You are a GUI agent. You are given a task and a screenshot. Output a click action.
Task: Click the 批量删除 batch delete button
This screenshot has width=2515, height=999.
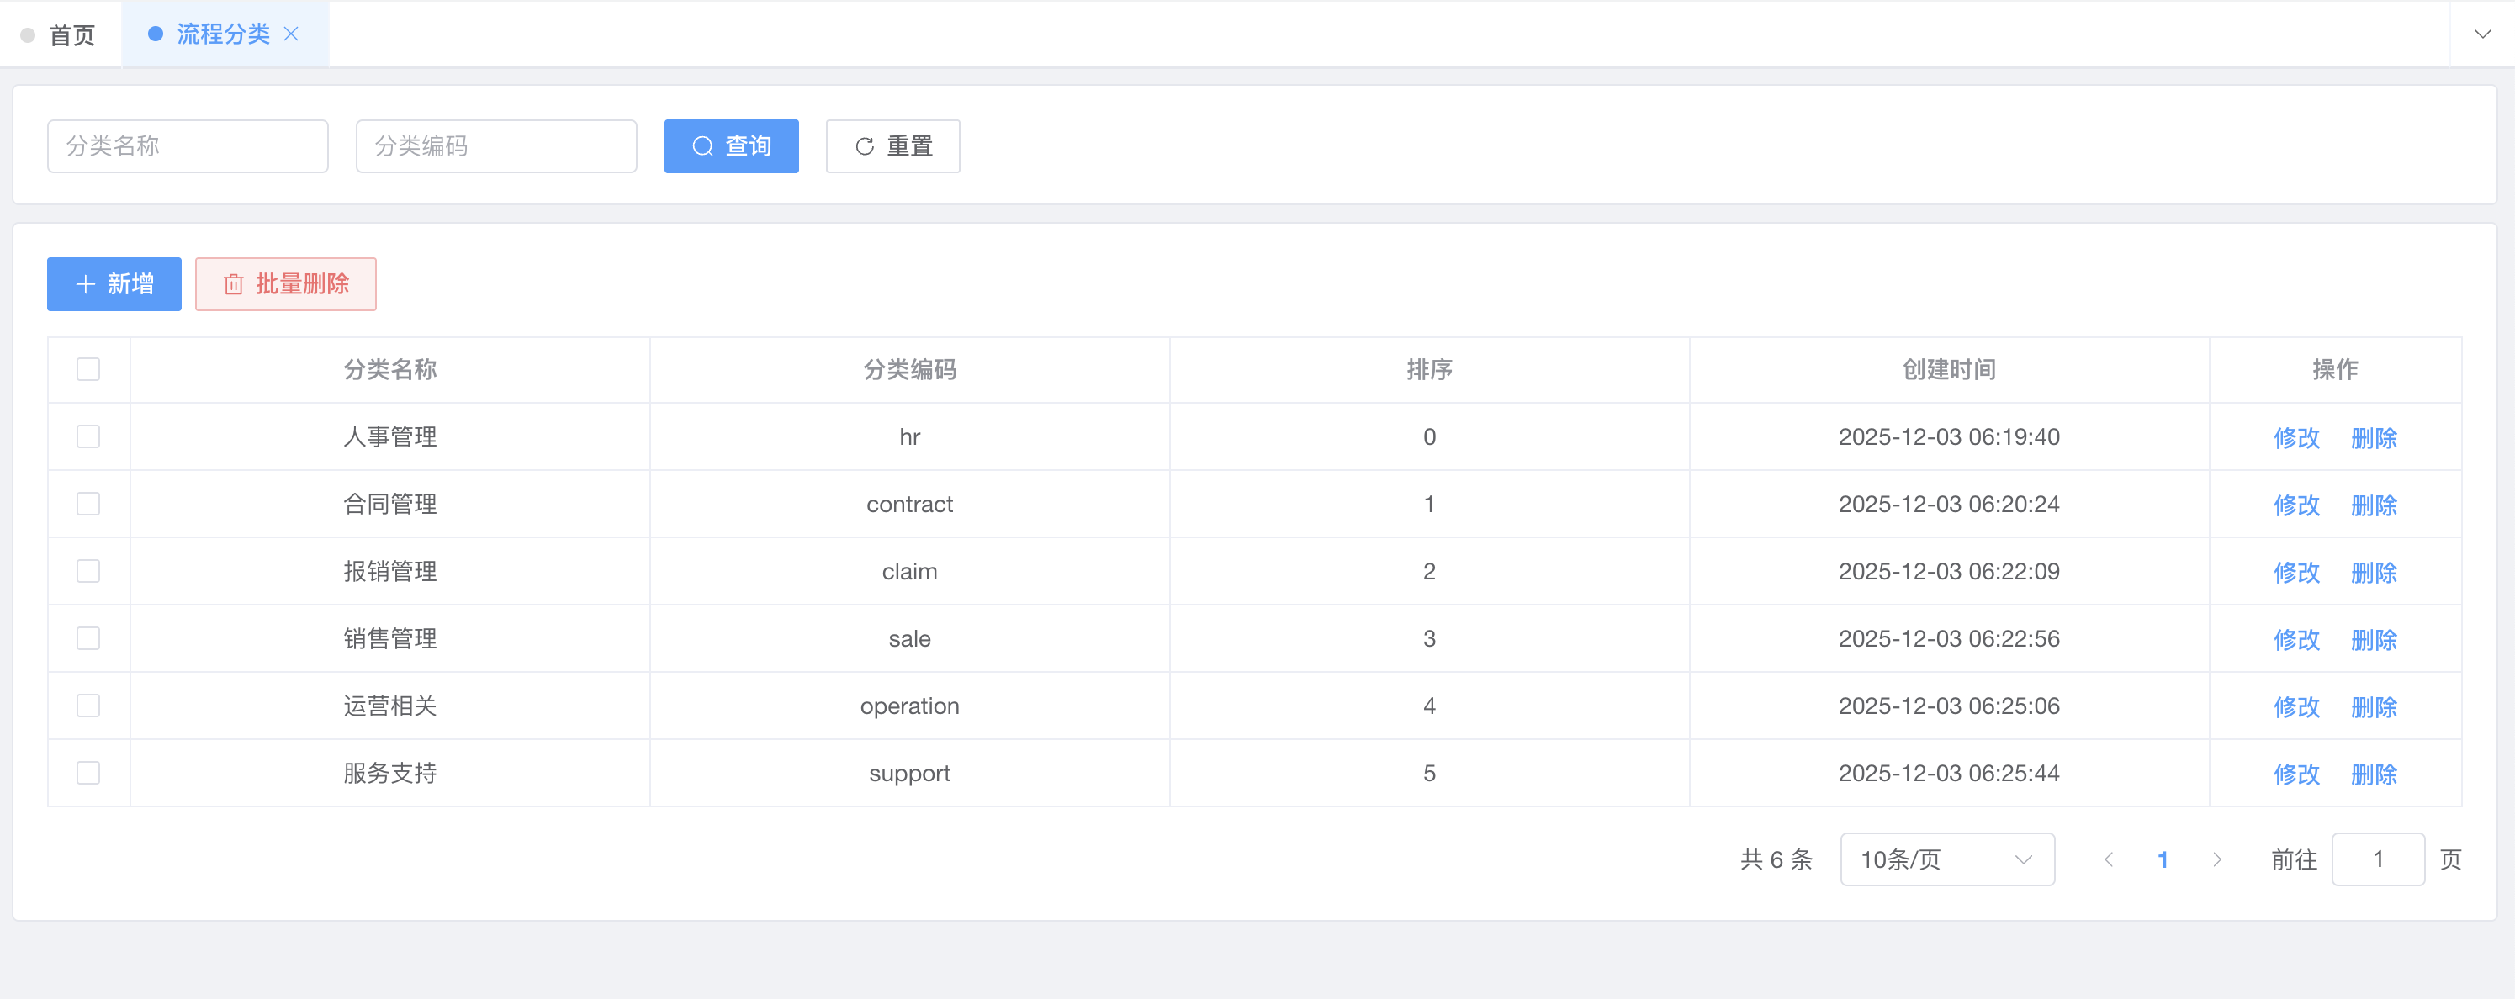point(285,284)
